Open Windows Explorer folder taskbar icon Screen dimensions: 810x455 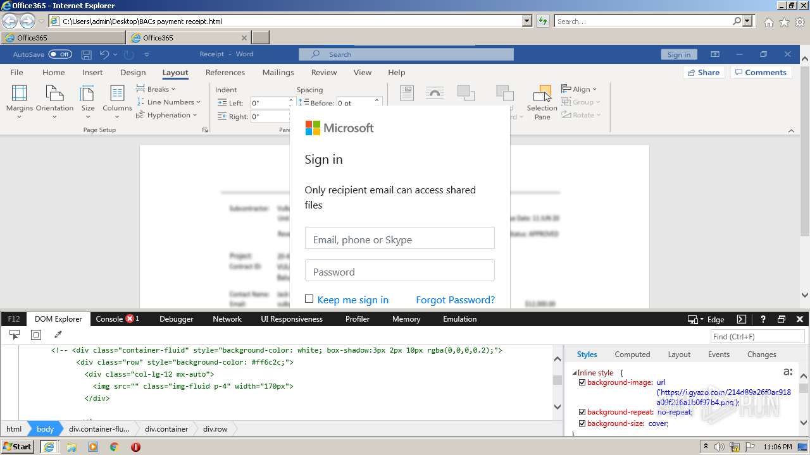point(72,447)
